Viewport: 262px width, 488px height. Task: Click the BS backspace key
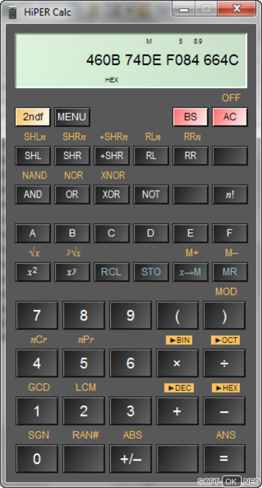[x=190, y=117]
